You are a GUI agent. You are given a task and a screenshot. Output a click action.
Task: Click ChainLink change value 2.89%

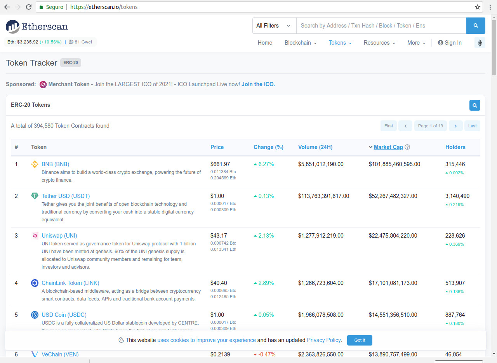coord(266,283)
